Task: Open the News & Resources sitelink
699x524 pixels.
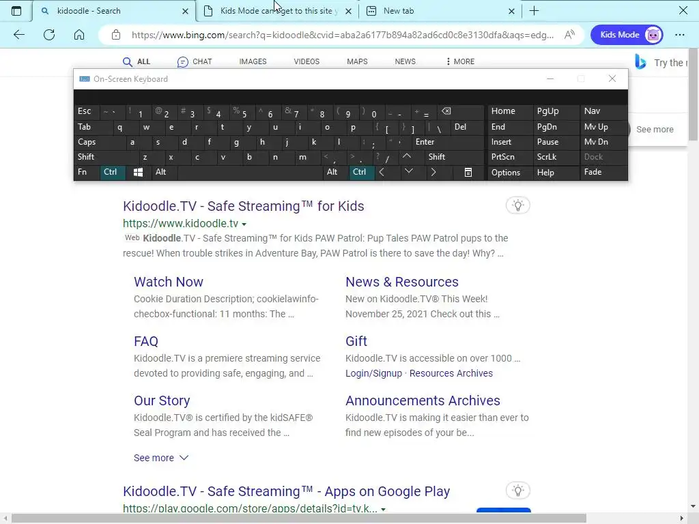Action: pos(401,282)
